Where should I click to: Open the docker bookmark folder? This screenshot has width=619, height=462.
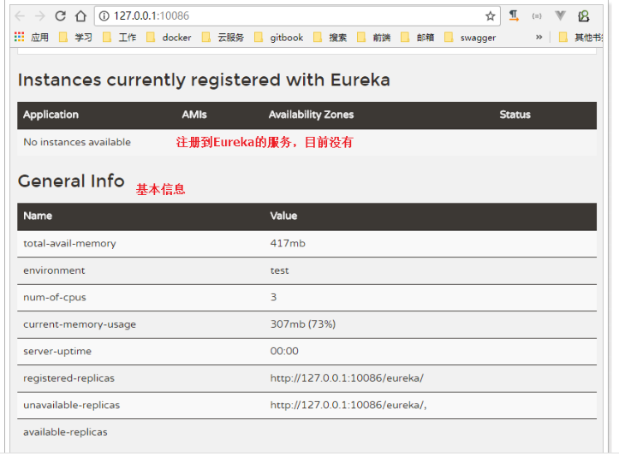pyautogui.click(x=169, y=38)
